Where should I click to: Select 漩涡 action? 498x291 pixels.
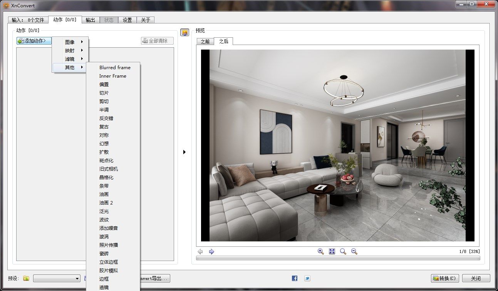(104, 236)
